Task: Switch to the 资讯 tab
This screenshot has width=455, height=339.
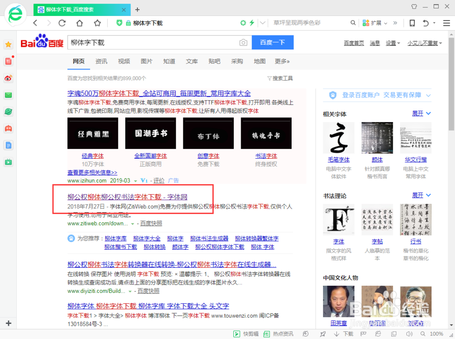Action: 101,62
